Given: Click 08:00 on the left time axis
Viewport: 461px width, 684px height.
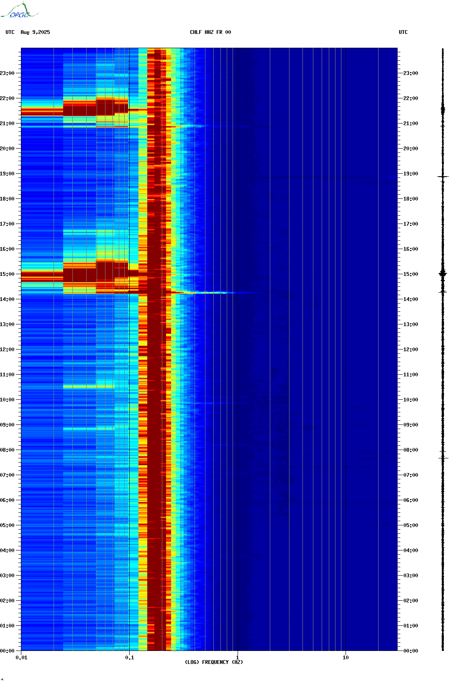Looking at the screenshot, I should [x=7, y=450].
